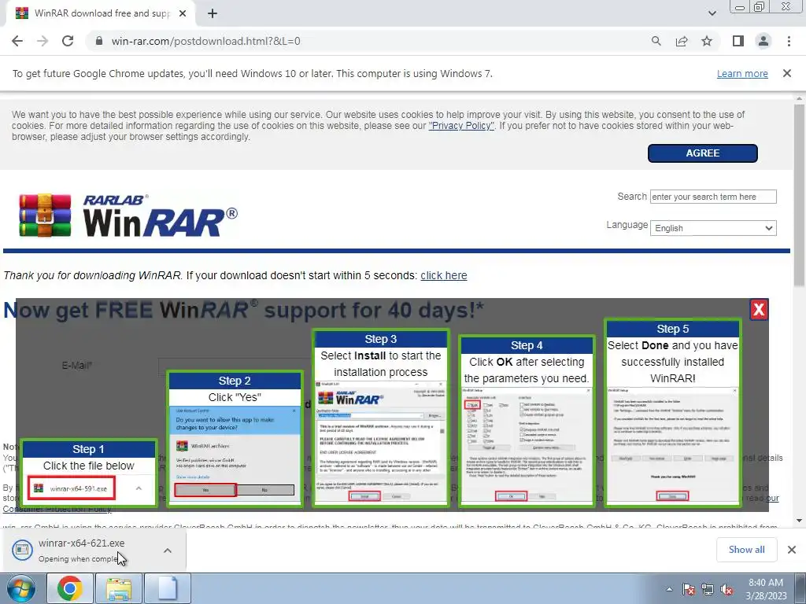This screenshot has height=604, width=806.
Task: Show hidden tray icons
Action: click(669, 589)
